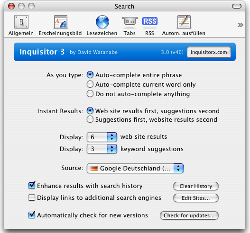Screen dimensions: 250x233
Task: Open the Allgemein preferences pane
Action: [21, 26]
